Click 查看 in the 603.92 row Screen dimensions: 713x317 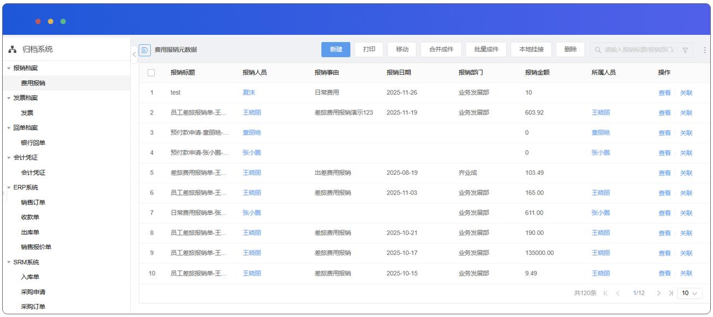664,113
